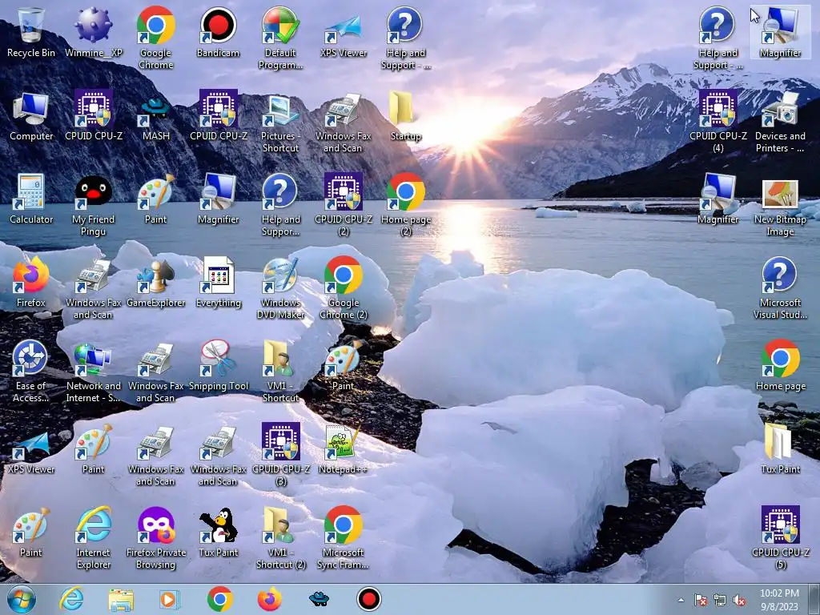Open the MASH hat icon in the taskbar
Viewport: 820px width, 615px height.
point(319,599)
